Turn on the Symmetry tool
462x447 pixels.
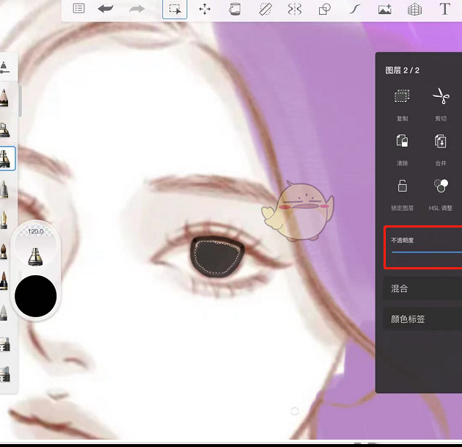295,9
